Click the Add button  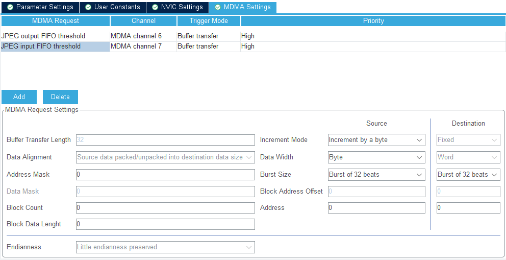(19, 97)
